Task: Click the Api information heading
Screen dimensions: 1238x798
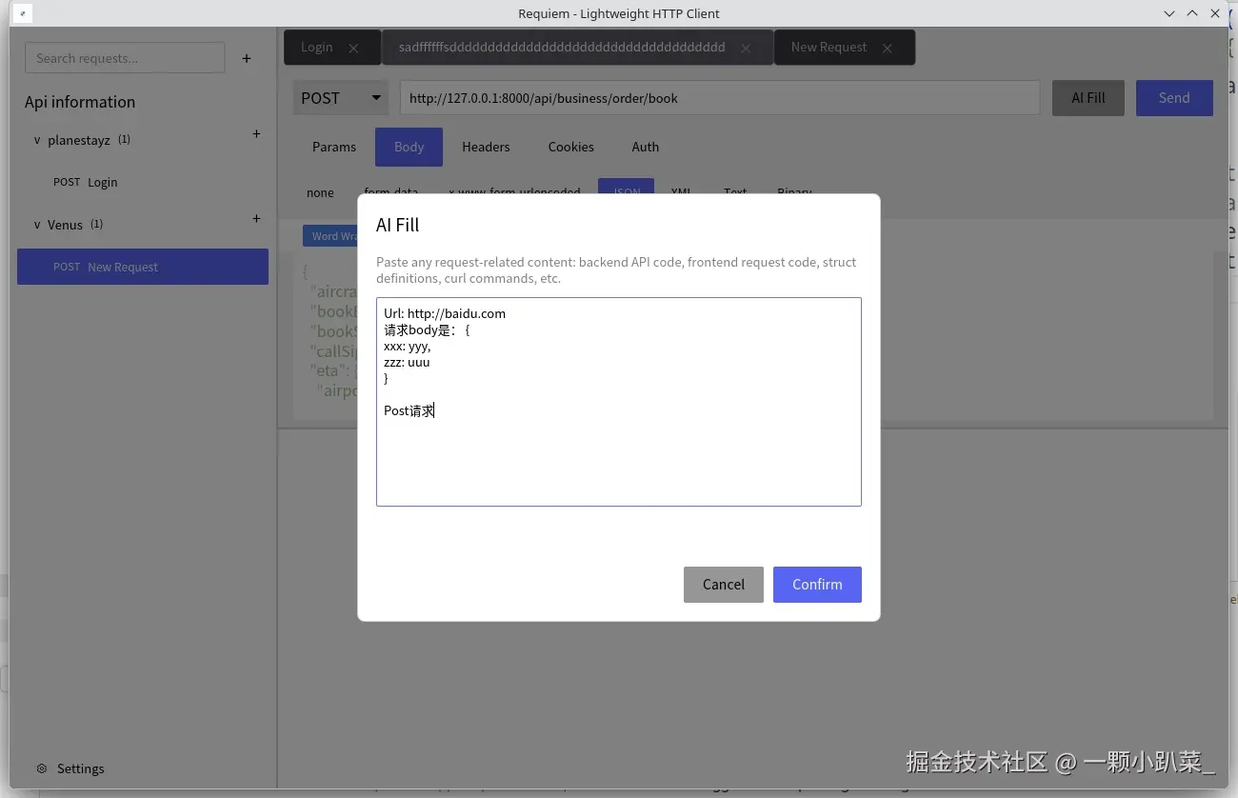Action: coord(80,102)
